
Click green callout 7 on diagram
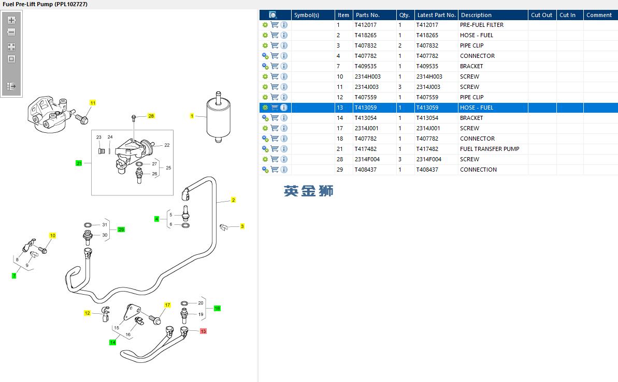14,276
